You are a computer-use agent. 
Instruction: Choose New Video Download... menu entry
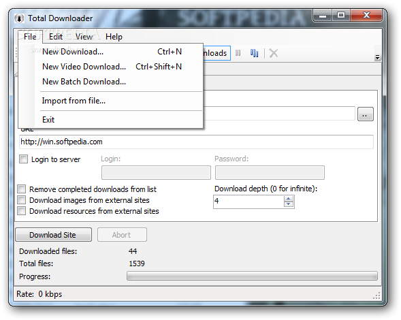pos(112,67)
